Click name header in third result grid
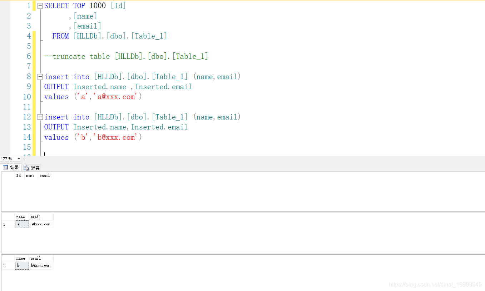485x291 pixels. click(22, 258)
